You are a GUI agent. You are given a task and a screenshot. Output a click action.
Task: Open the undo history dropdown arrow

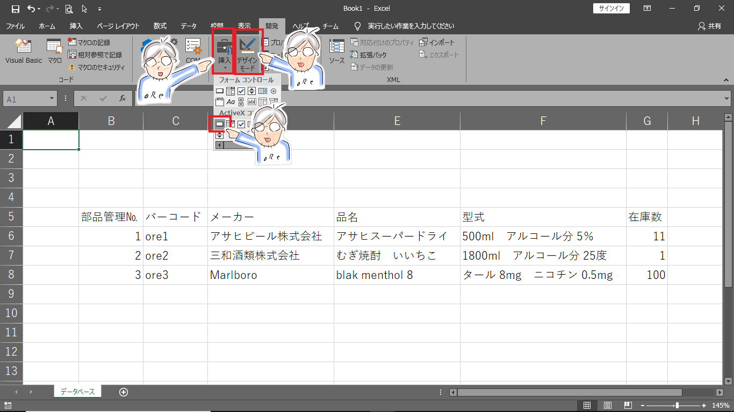click(x=40, y=9)
